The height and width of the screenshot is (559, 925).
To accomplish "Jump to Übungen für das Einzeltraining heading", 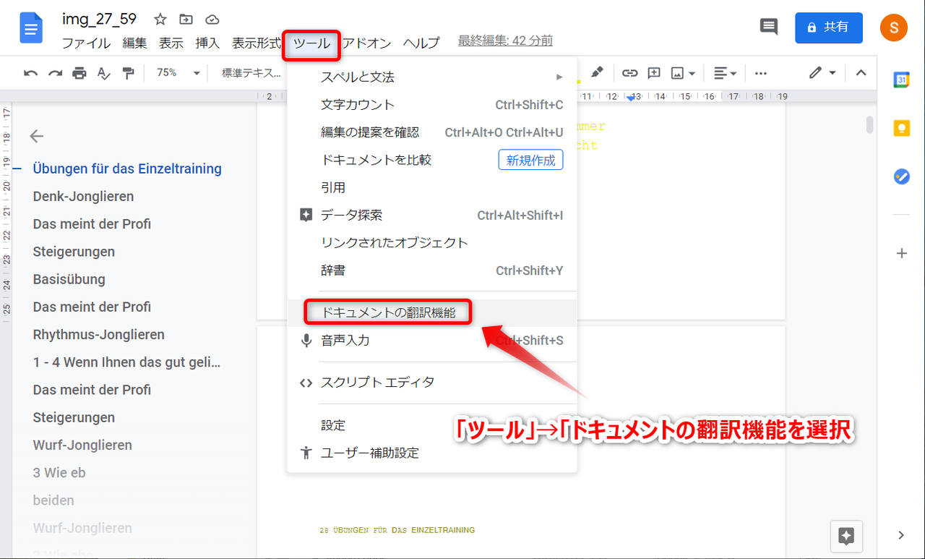I will pos(127,168).
